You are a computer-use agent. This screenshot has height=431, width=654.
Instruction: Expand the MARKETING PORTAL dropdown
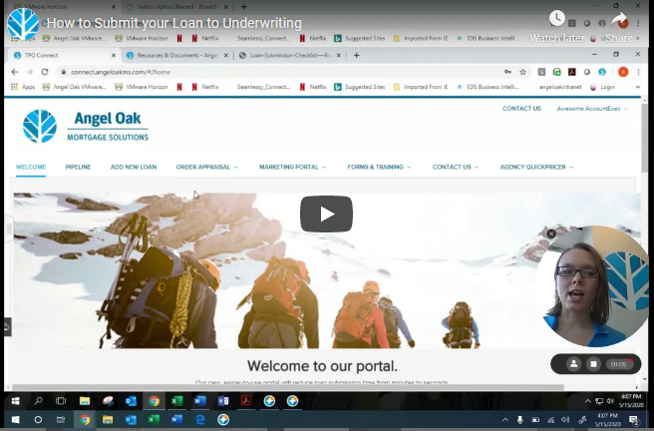(x=292, y=167)
